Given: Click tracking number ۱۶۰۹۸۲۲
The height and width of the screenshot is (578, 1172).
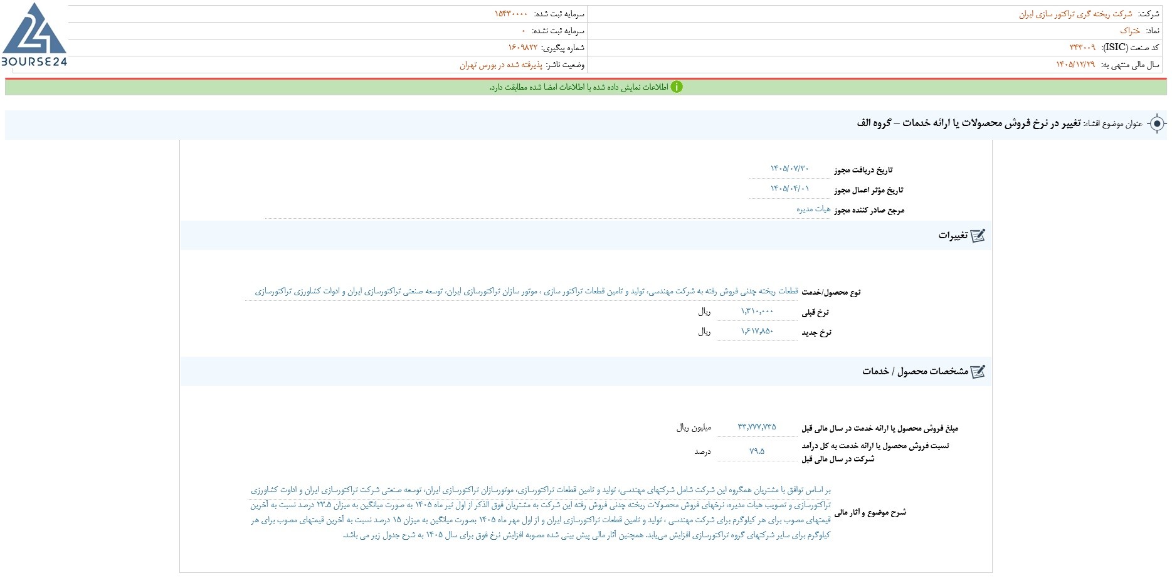Looking at the screenshot, I should [x=523, y=48].
